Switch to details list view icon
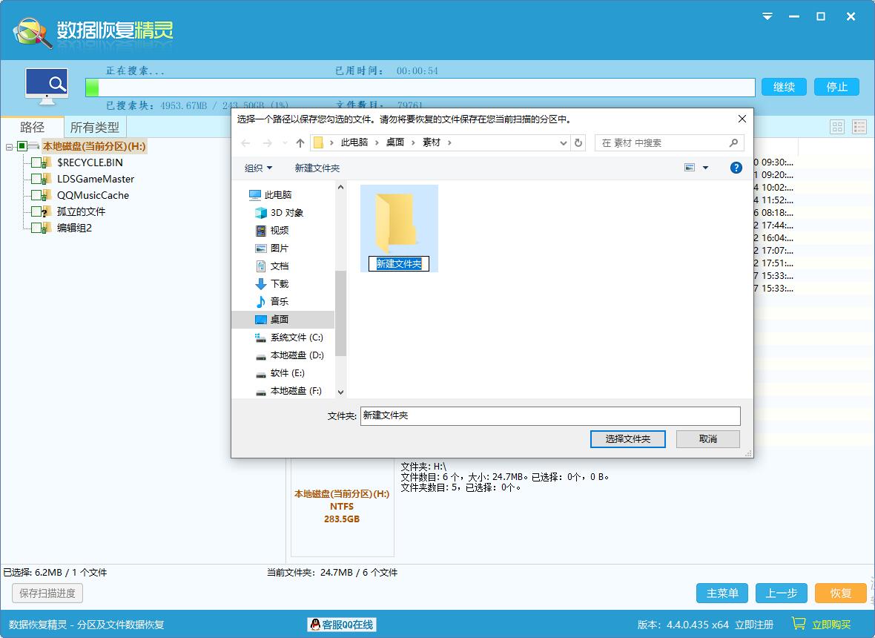The width and height of the screenshot is (875, 638). pos(859,127)
